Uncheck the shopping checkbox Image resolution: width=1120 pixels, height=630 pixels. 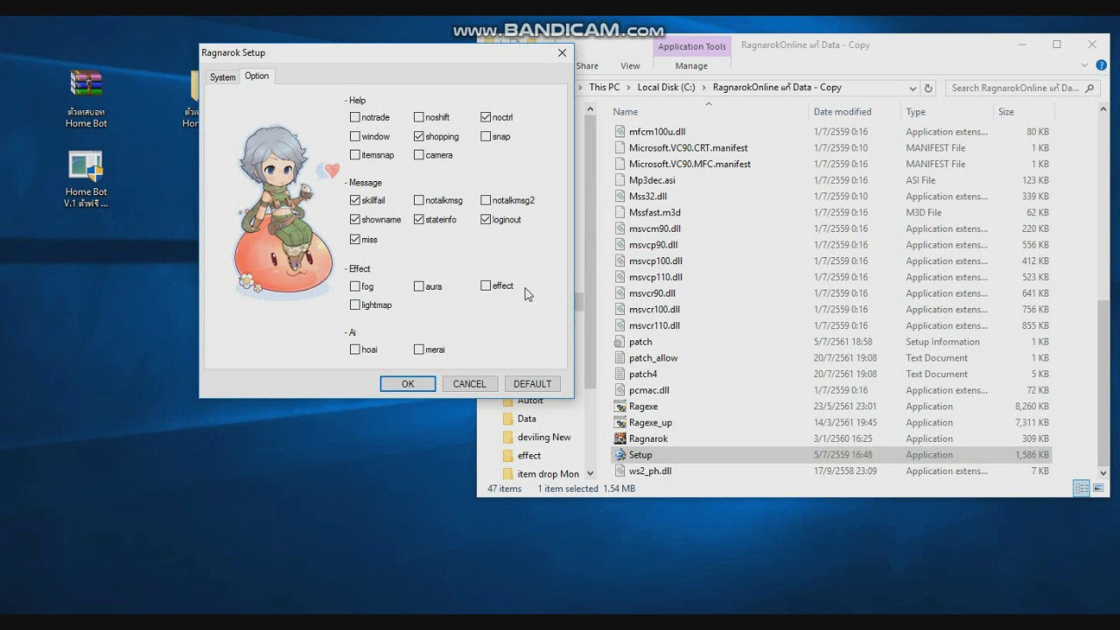point(418,136)
